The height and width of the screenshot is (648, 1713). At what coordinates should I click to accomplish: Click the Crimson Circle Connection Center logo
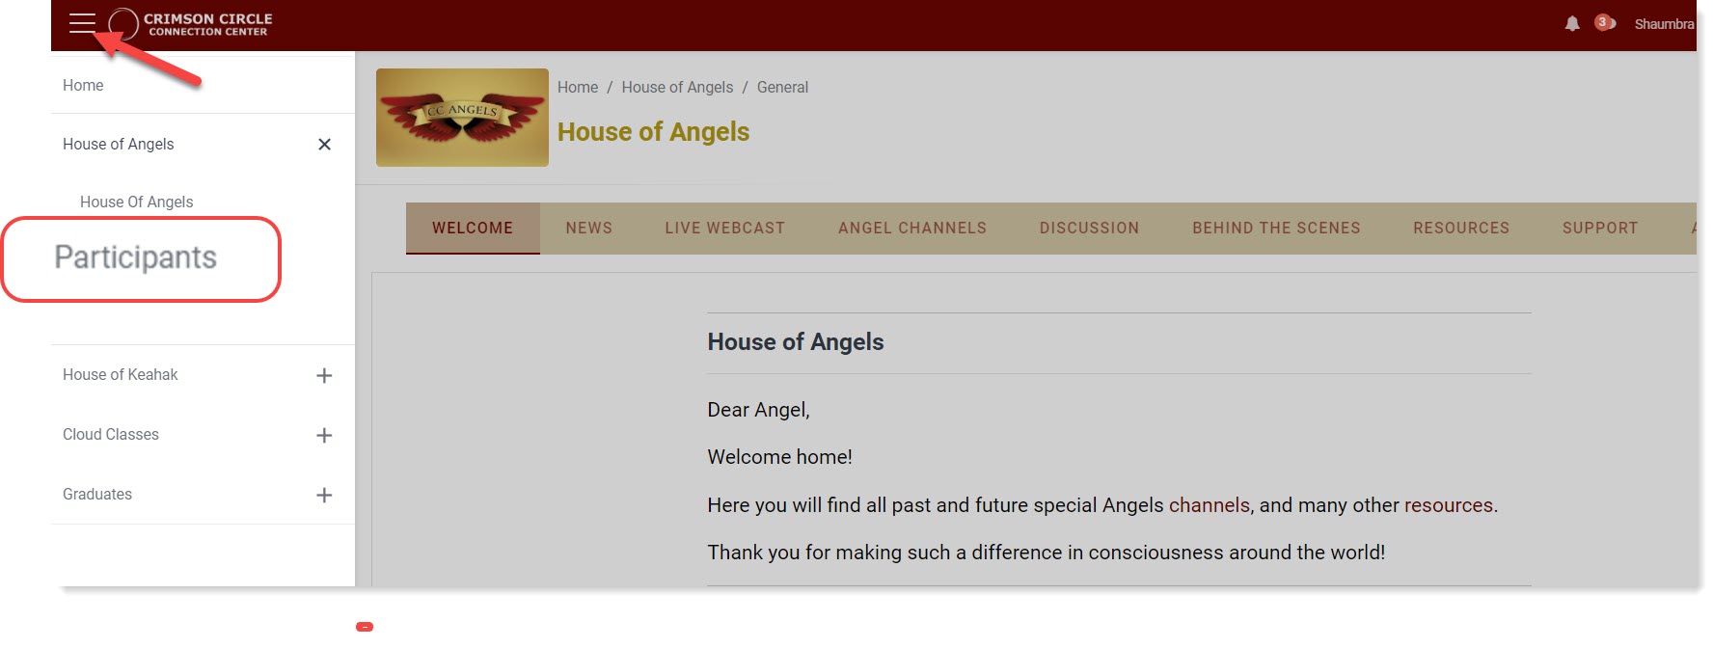coord(191,24)
